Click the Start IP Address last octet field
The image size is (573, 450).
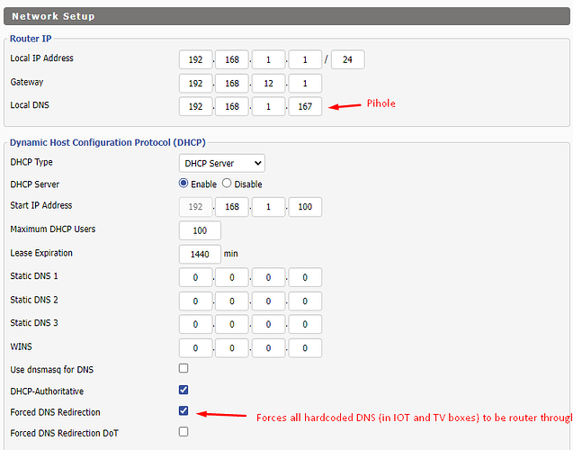[305, 207]
